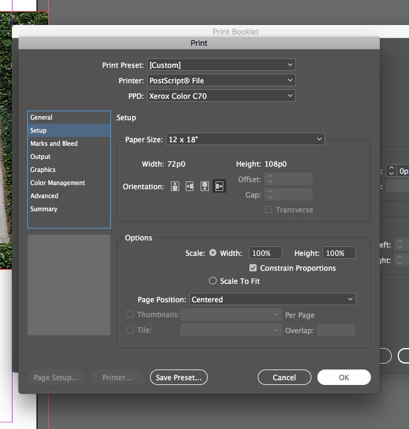Select the Scale To Fit radio button
This screenshot has width=409, height=429.
[213, 281]
